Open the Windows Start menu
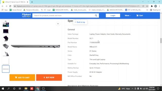 (3, 88)
